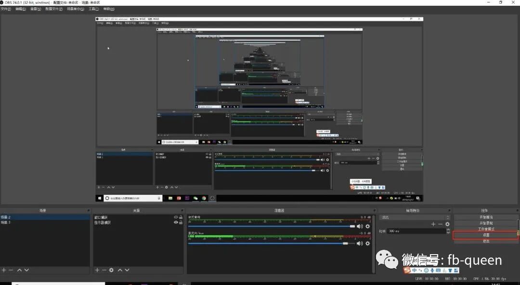Decrease transition duration with the down stepper arrow
Image resolution: width=520 pixels, height=285 pixels.
click(448, 232)
